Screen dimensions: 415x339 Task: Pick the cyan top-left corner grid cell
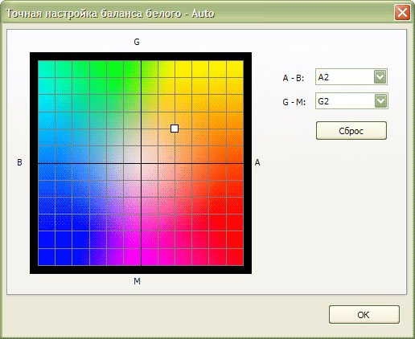[x=47, y=69]
